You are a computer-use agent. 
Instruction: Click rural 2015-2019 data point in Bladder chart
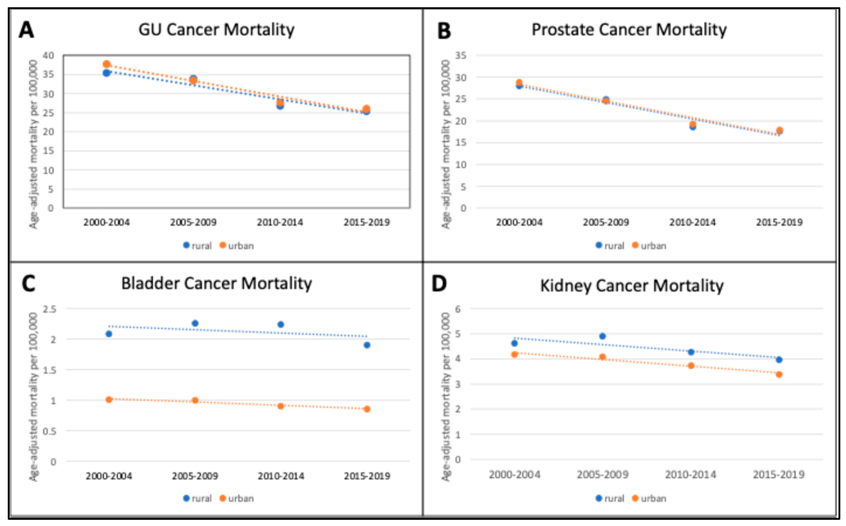pyautogui.click(x=367, y=345)
